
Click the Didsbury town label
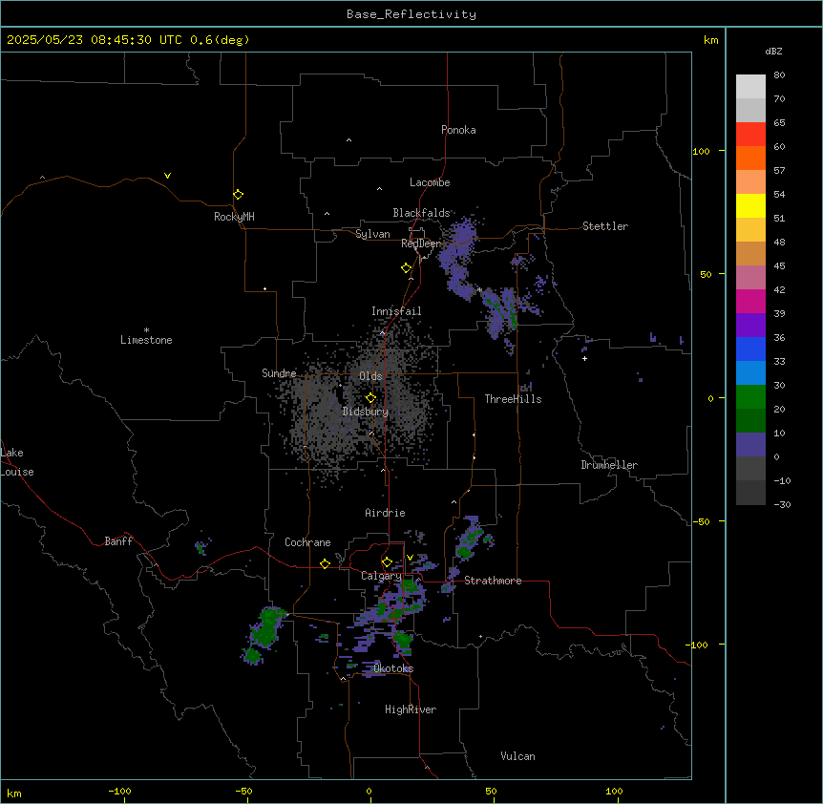366,412
